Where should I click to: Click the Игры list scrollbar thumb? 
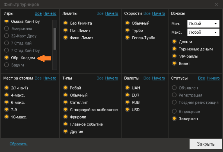tap(55, 39)
